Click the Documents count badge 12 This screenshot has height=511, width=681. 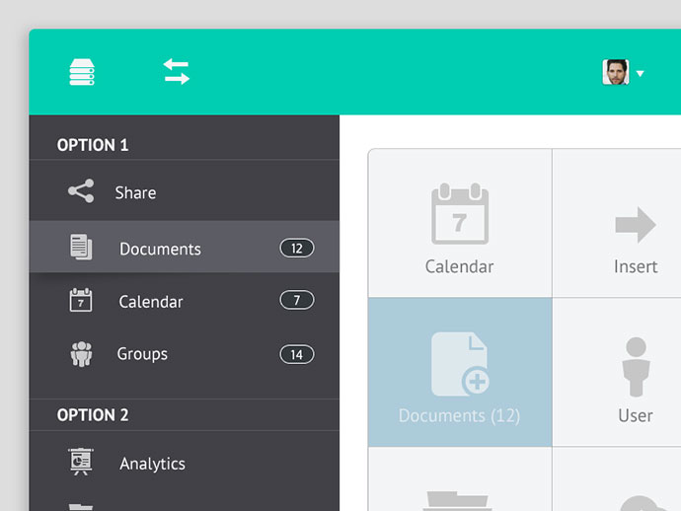(x=297, y=248)
